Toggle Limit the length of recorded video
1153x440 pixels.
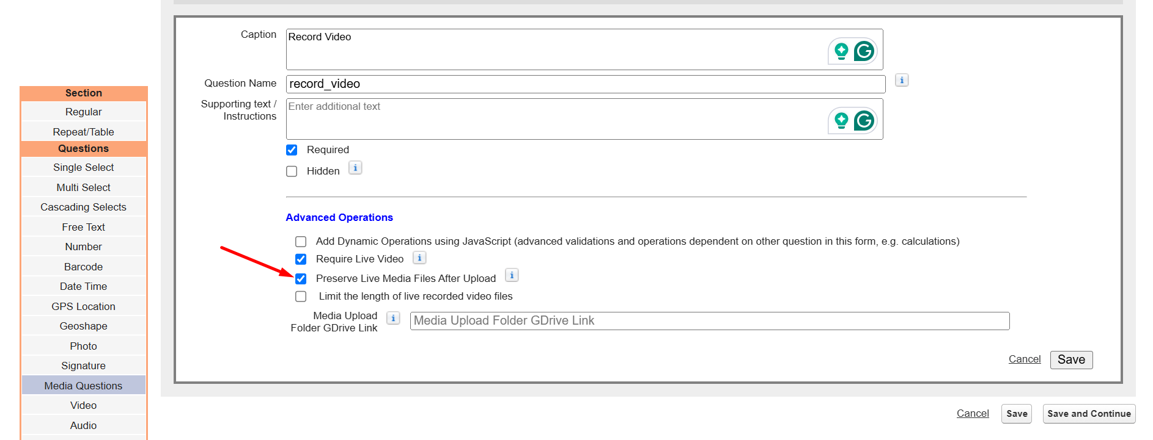(301, 297)
